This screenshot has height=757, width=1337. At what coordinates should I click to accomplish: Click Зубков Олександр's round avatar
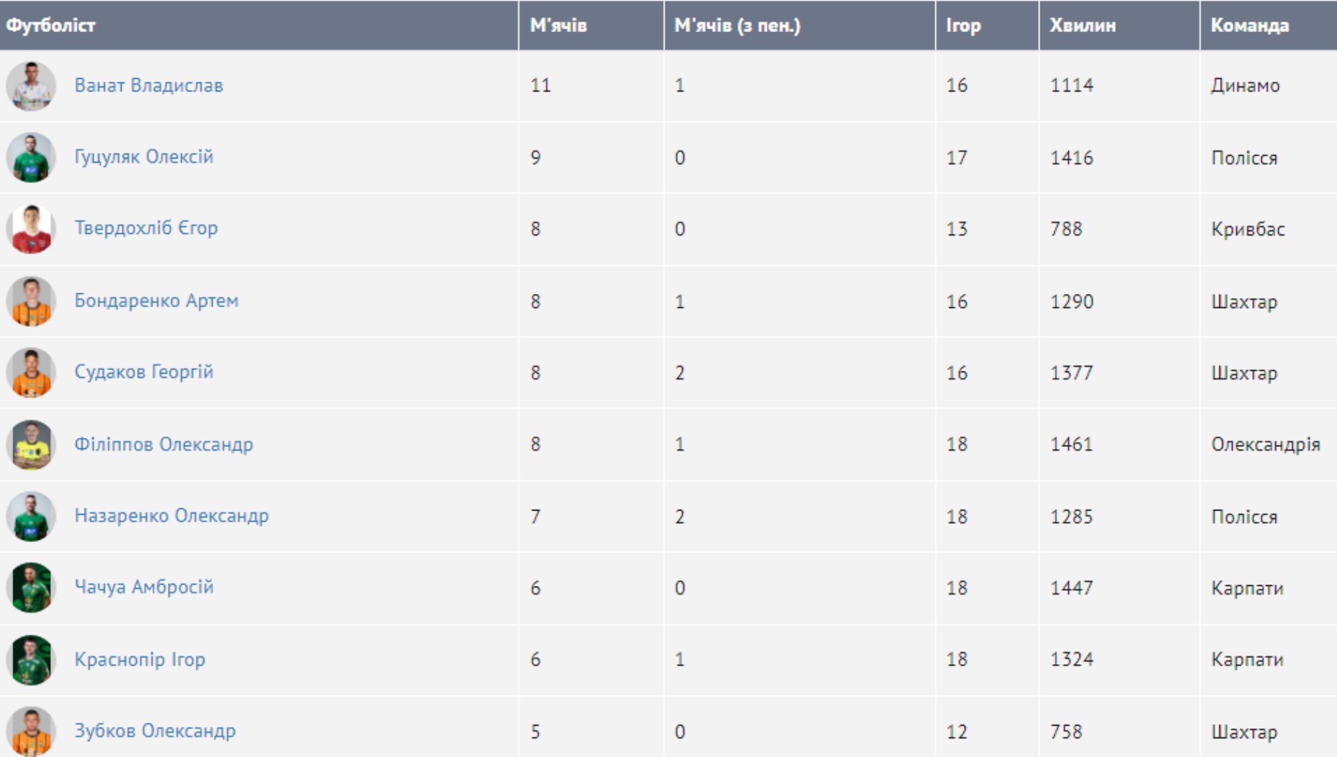[31, 731]
